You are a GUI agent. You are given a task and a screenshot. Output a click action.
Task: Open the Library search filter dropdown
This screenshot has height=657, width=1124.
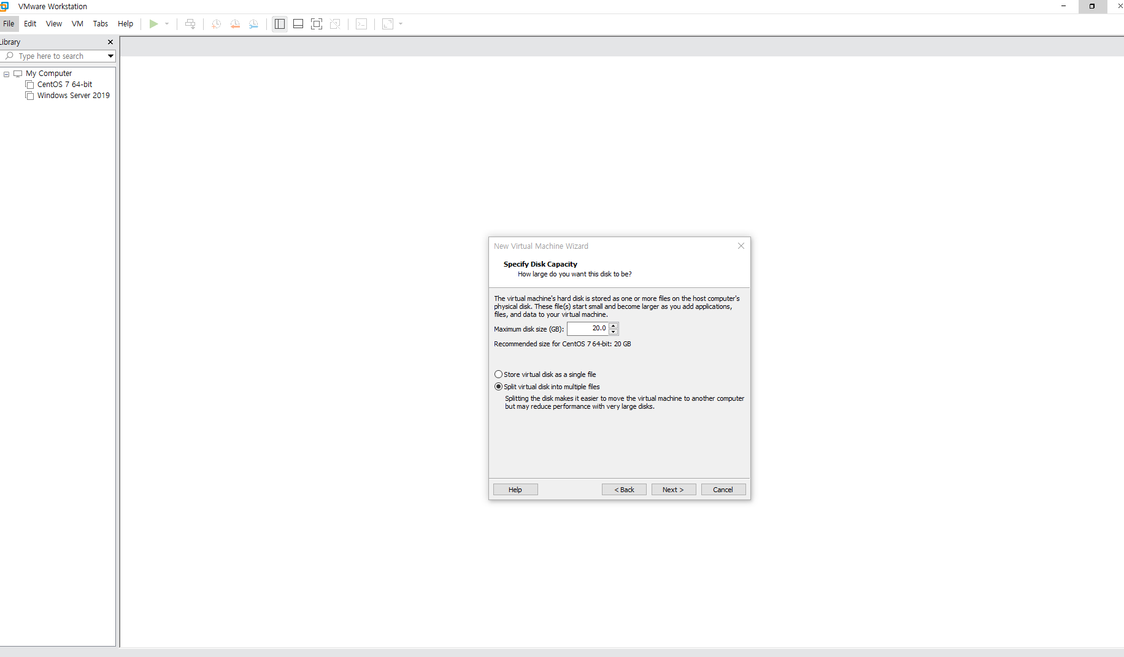[110, 56]
